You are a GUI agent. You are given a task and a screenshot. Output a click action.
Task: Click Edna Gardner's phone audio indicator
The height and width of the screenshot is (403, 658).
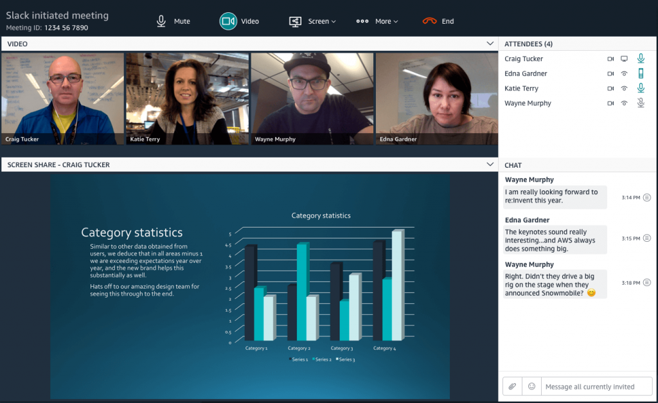click(641, 73)
